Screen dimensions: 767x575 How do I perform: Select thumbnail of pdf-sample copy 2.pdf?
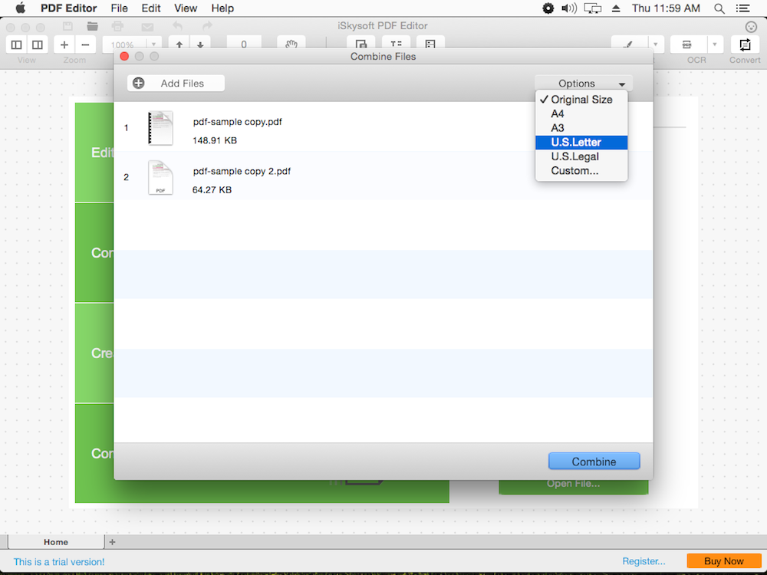click(160, 178)
